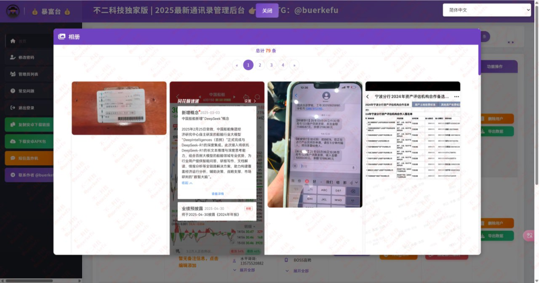
Task: Click the telegram icon on 联系作者
Action: (x=13, y=175)
